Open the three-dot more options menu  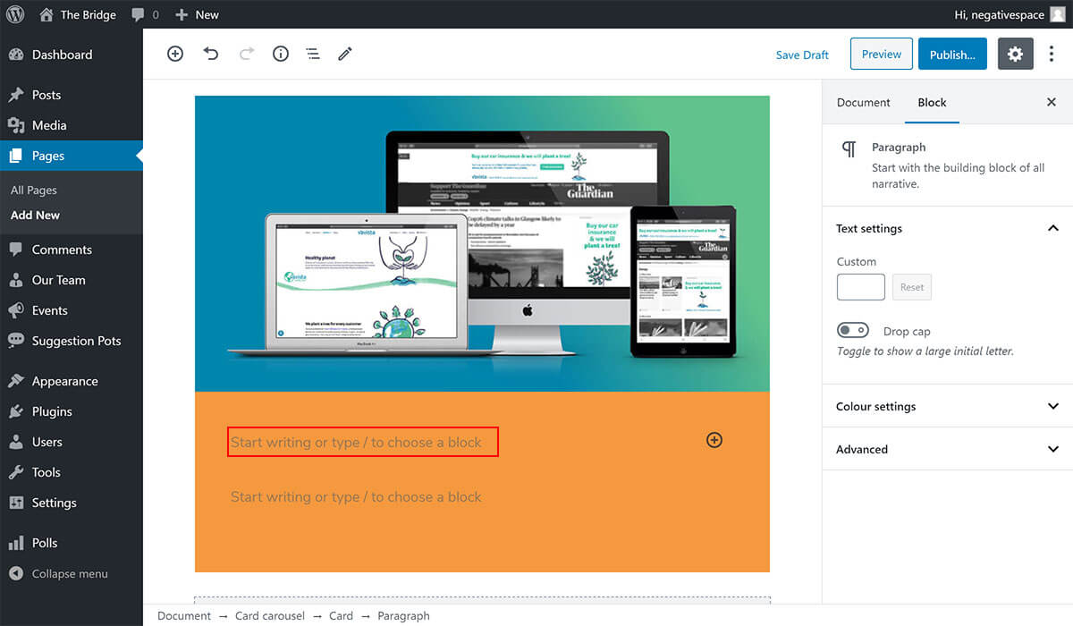tap(1052, 55)
